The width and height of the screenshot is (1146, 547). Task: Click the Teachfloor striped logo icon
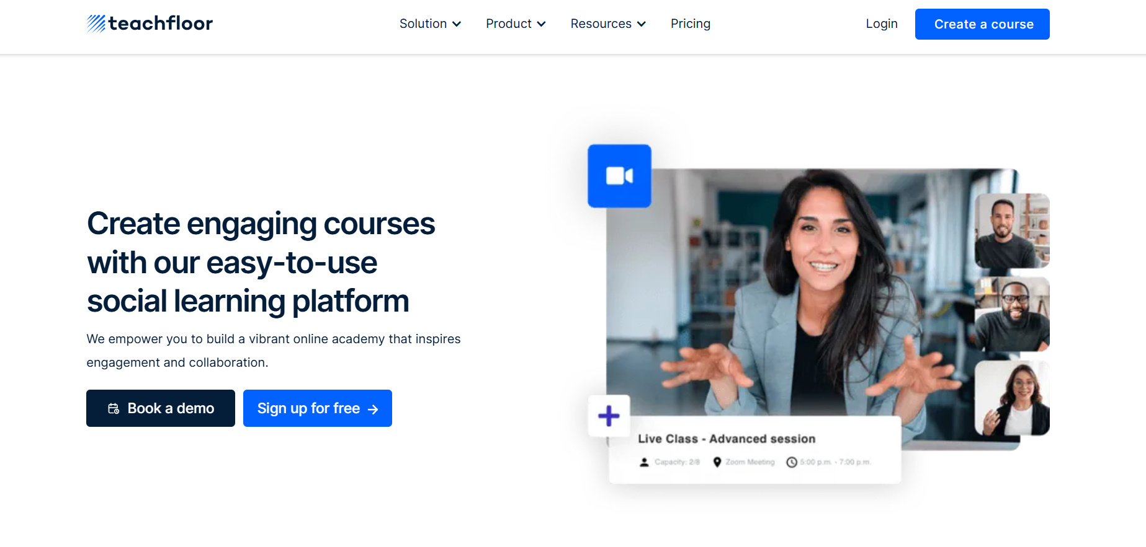tap(96, 24)
